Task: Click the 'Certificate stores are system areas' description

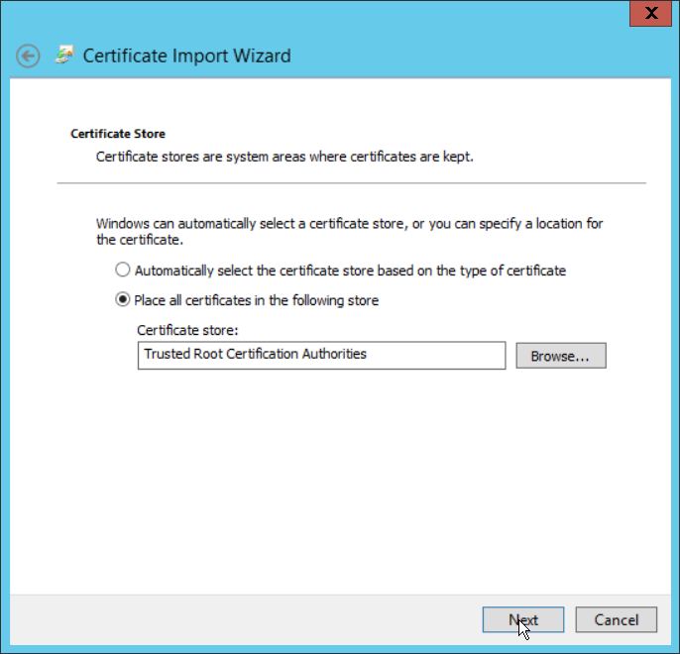Action: pos(284,157)
